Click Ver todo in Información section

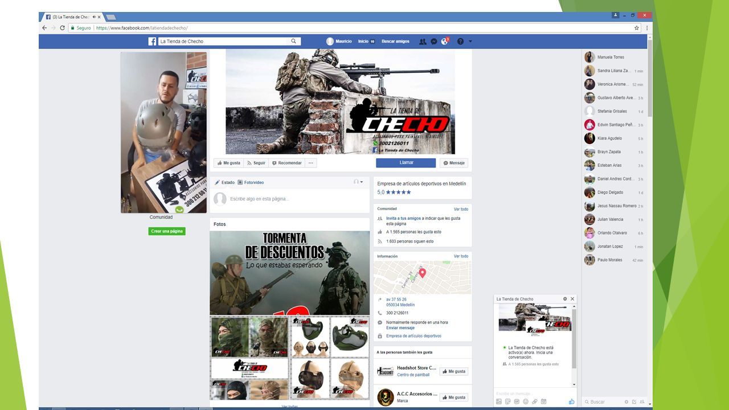[461, 256]
